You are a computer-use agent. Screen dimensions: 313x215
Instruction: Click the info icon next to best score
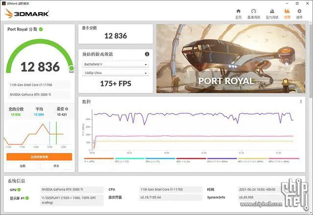coord(67,109)
